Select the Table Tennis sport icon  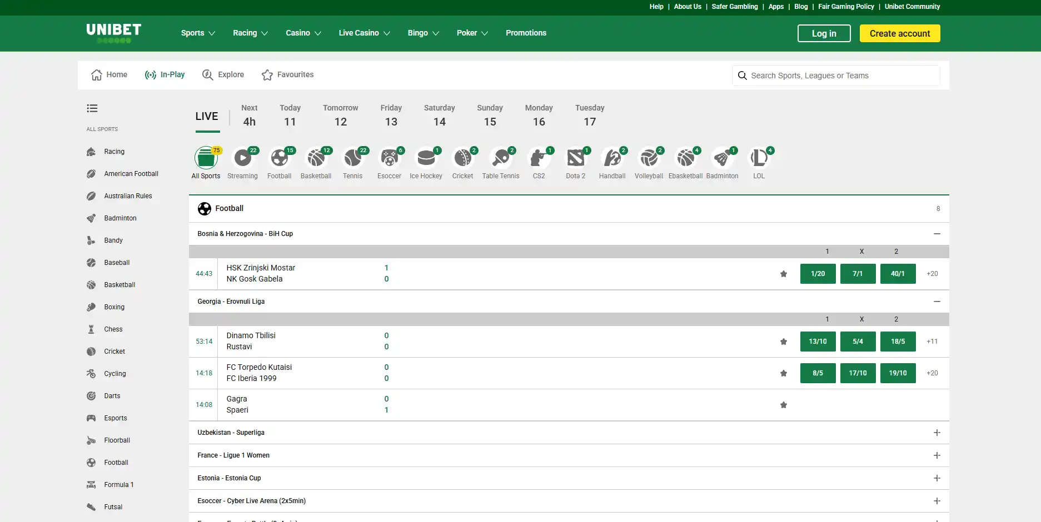(x=501, y=158)
